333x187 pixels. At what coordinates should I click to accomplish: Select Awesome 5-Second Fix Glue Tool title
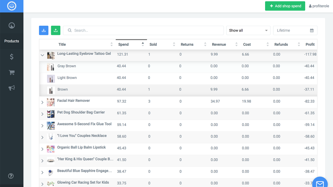(84, 124)
